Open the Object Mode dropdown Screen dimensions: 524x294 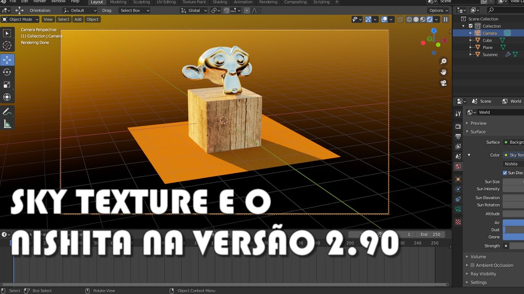pyautogui.click(x=20, y=19)
